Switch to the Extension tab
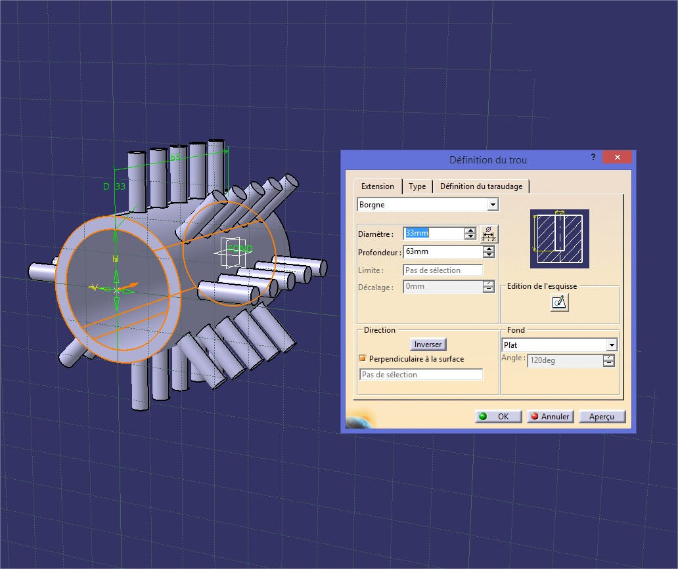678x569 pixels. pos(378,186)
